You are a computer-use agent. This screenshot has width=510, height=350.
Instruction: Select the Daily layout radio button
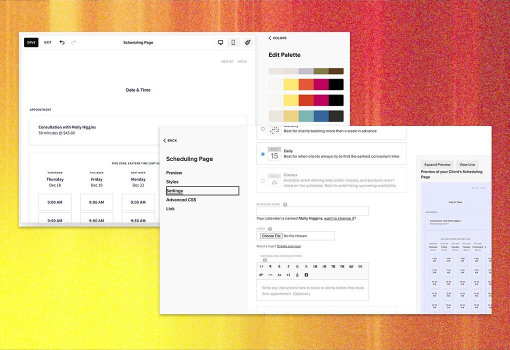[x=263, y=154]
